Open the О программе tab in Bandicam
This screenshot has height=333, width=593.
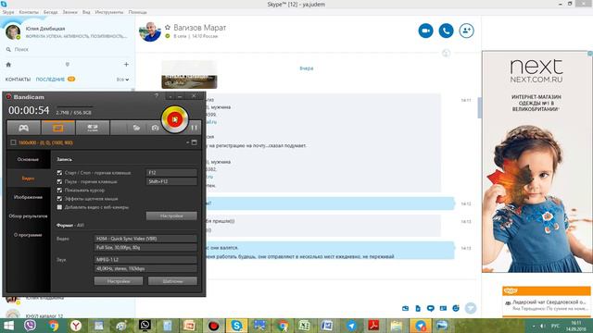(x=28, y=235)
